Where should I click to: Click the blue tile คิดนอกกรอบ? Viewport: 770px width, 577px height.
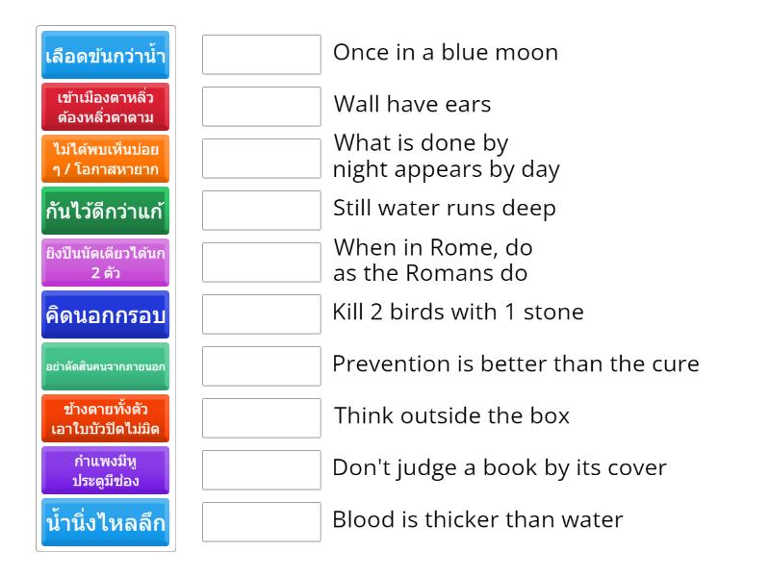coord(106,314)
